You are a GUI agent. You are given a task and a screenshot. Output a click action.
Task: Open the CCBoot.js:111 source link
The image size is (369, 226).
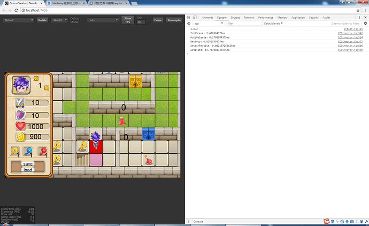[353, 29]
